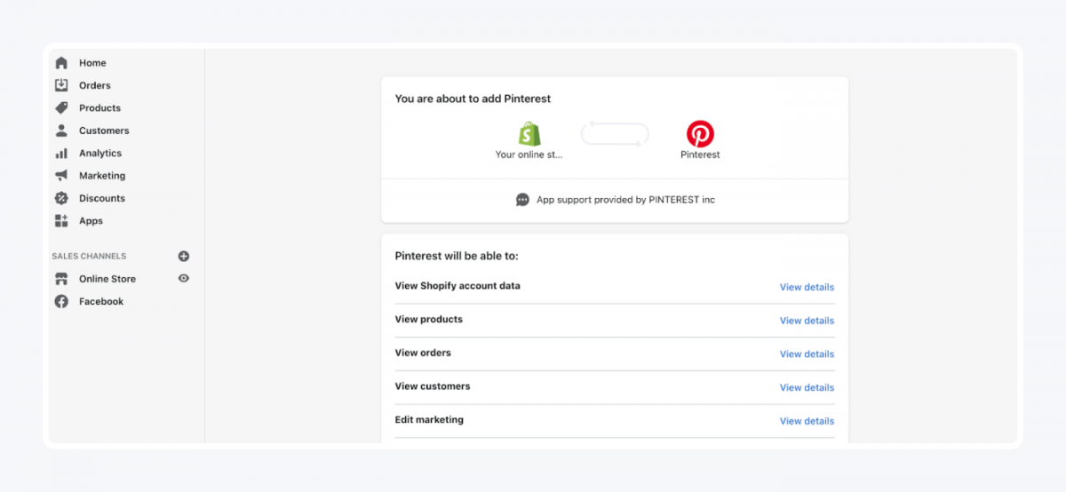This screenshot has height=492, width=1066.
Task: Select Online Store sales channel
Action: (107, 279)
